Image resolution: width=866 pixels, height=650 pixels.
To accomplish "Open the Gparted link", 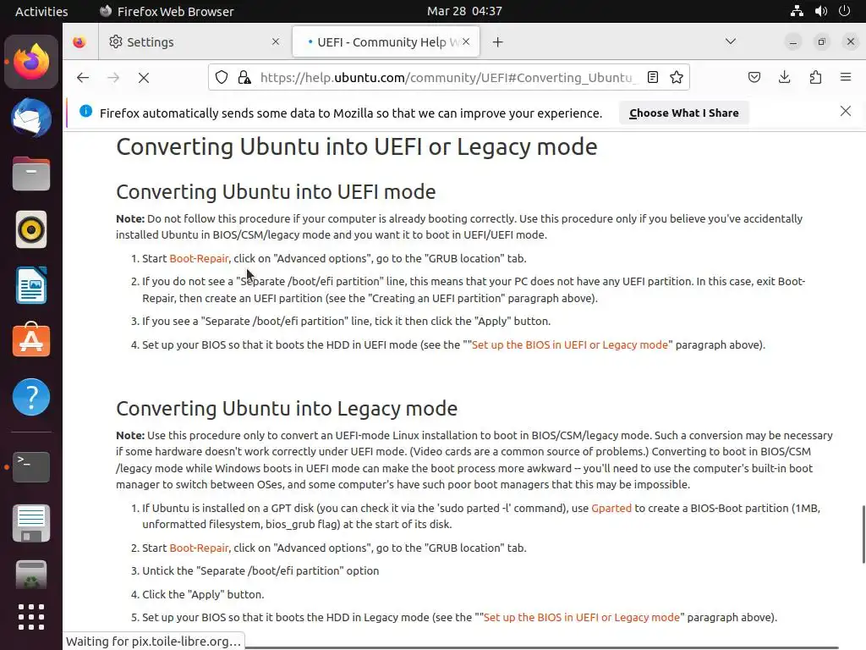I will [611, 509].
